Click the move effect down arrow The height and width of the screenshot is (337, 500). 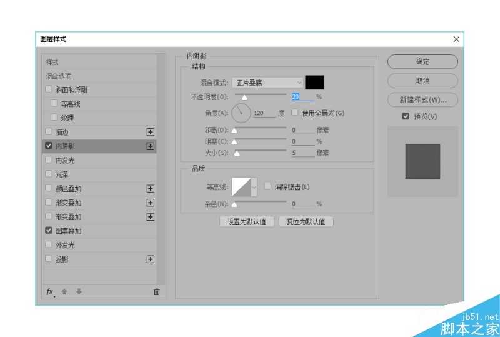[x=79, y=291]
